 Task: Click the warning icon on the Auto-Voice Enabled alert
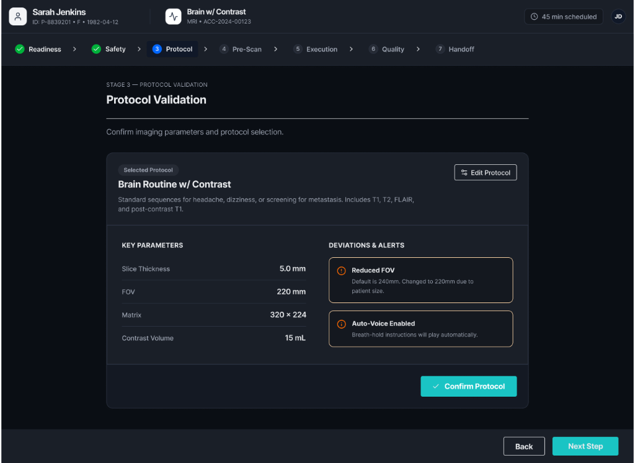[x=342, y=324]
